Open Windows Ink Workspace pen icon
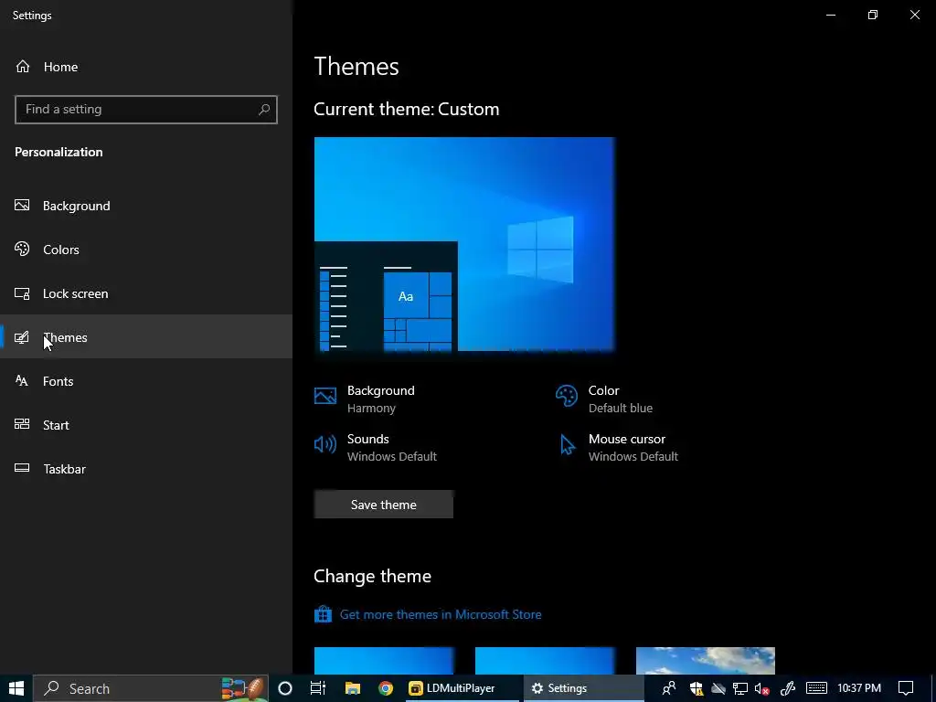Image resolution: width=936 pixels, height=702 pixels. coord(787,688)
